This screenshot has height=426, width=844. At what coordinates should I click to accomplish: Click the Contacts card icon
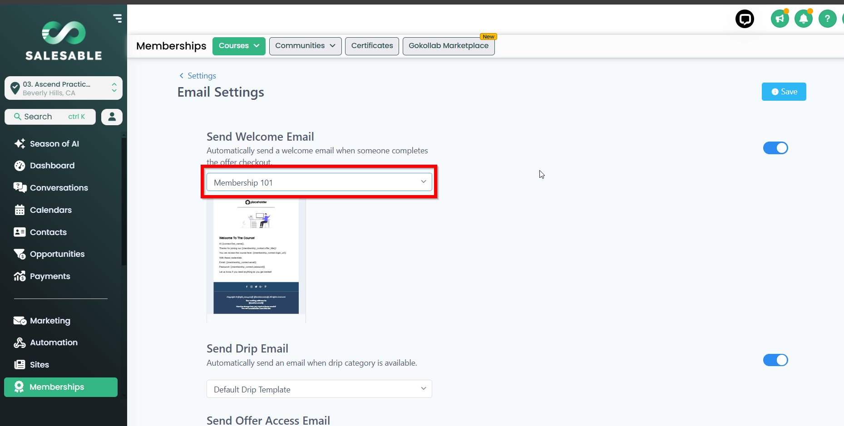coord(20,232)
